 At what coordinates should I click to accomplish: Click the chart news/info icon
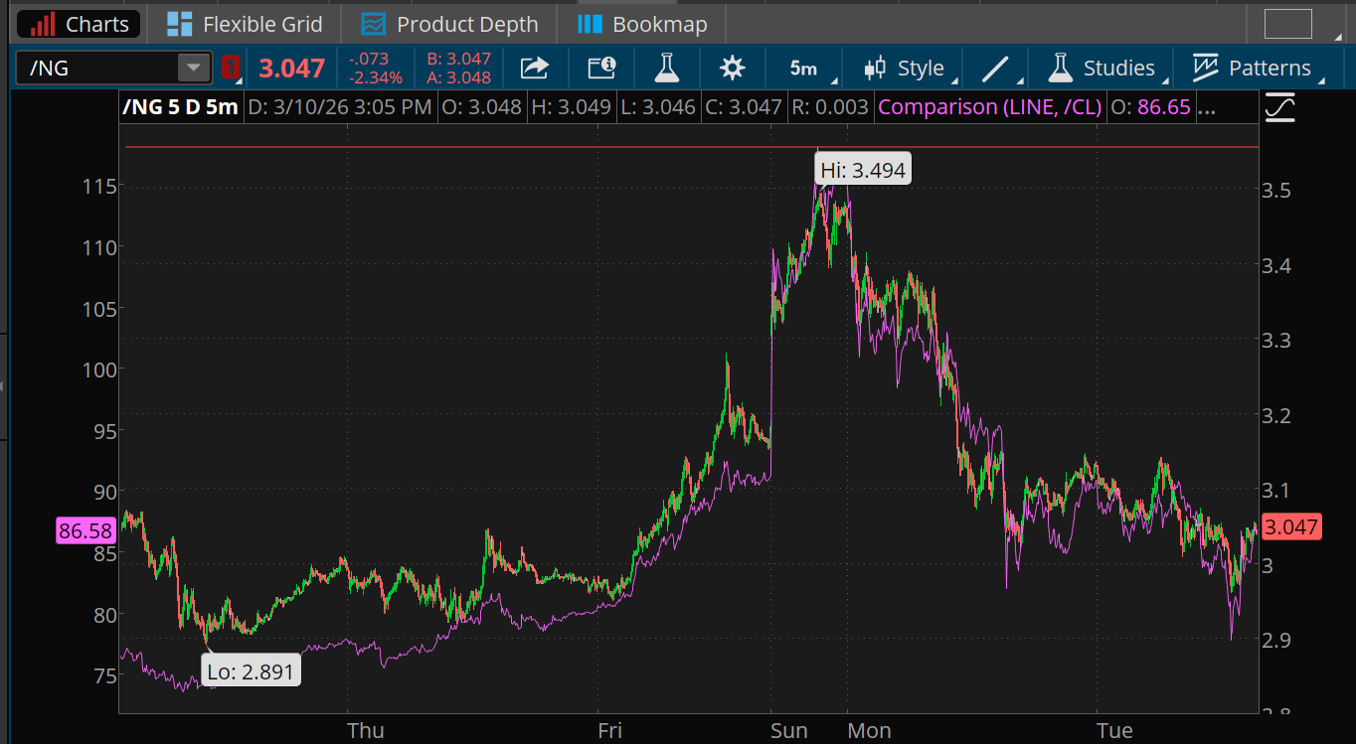click(600, 68)
